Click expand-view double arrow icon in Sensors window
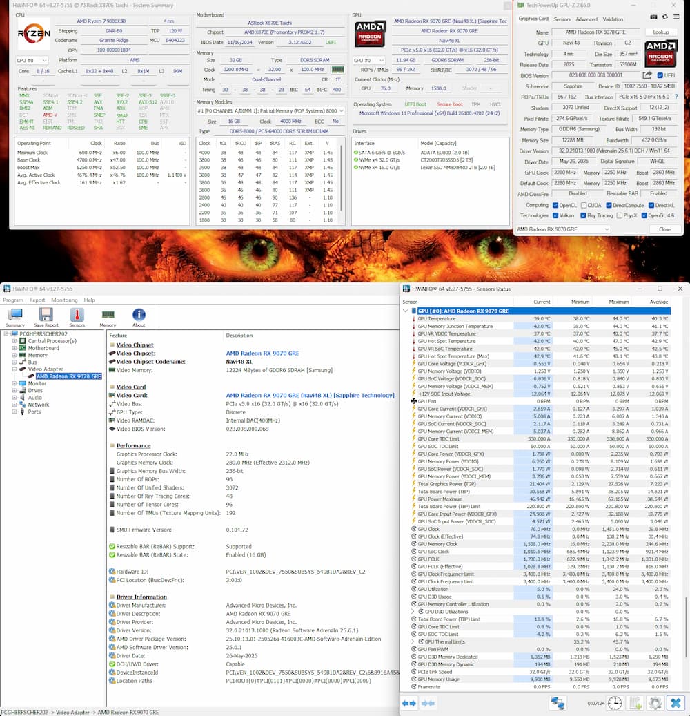Viewport: 690px width, 716px height. [x=409, y=703]
